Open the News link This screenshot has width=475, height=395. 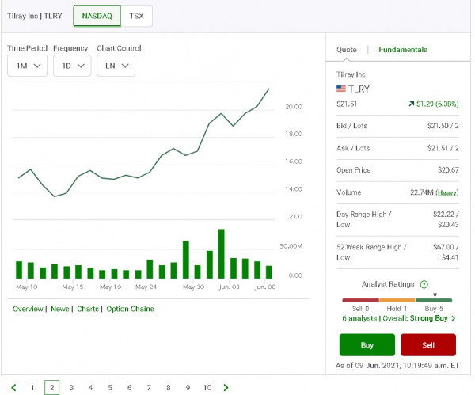pyautogui.click(x=60, y=309)
